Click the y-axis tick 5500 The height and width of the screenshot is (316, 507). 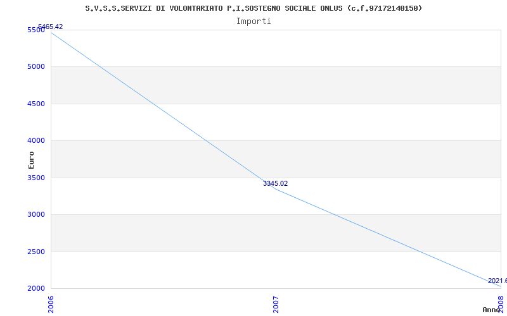coord(35,30)
